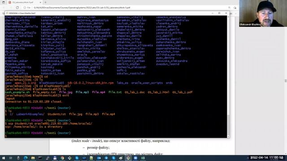287x161 pixels.
Task: Open the Excel icon on the taskbar
Action: point(143,158)
